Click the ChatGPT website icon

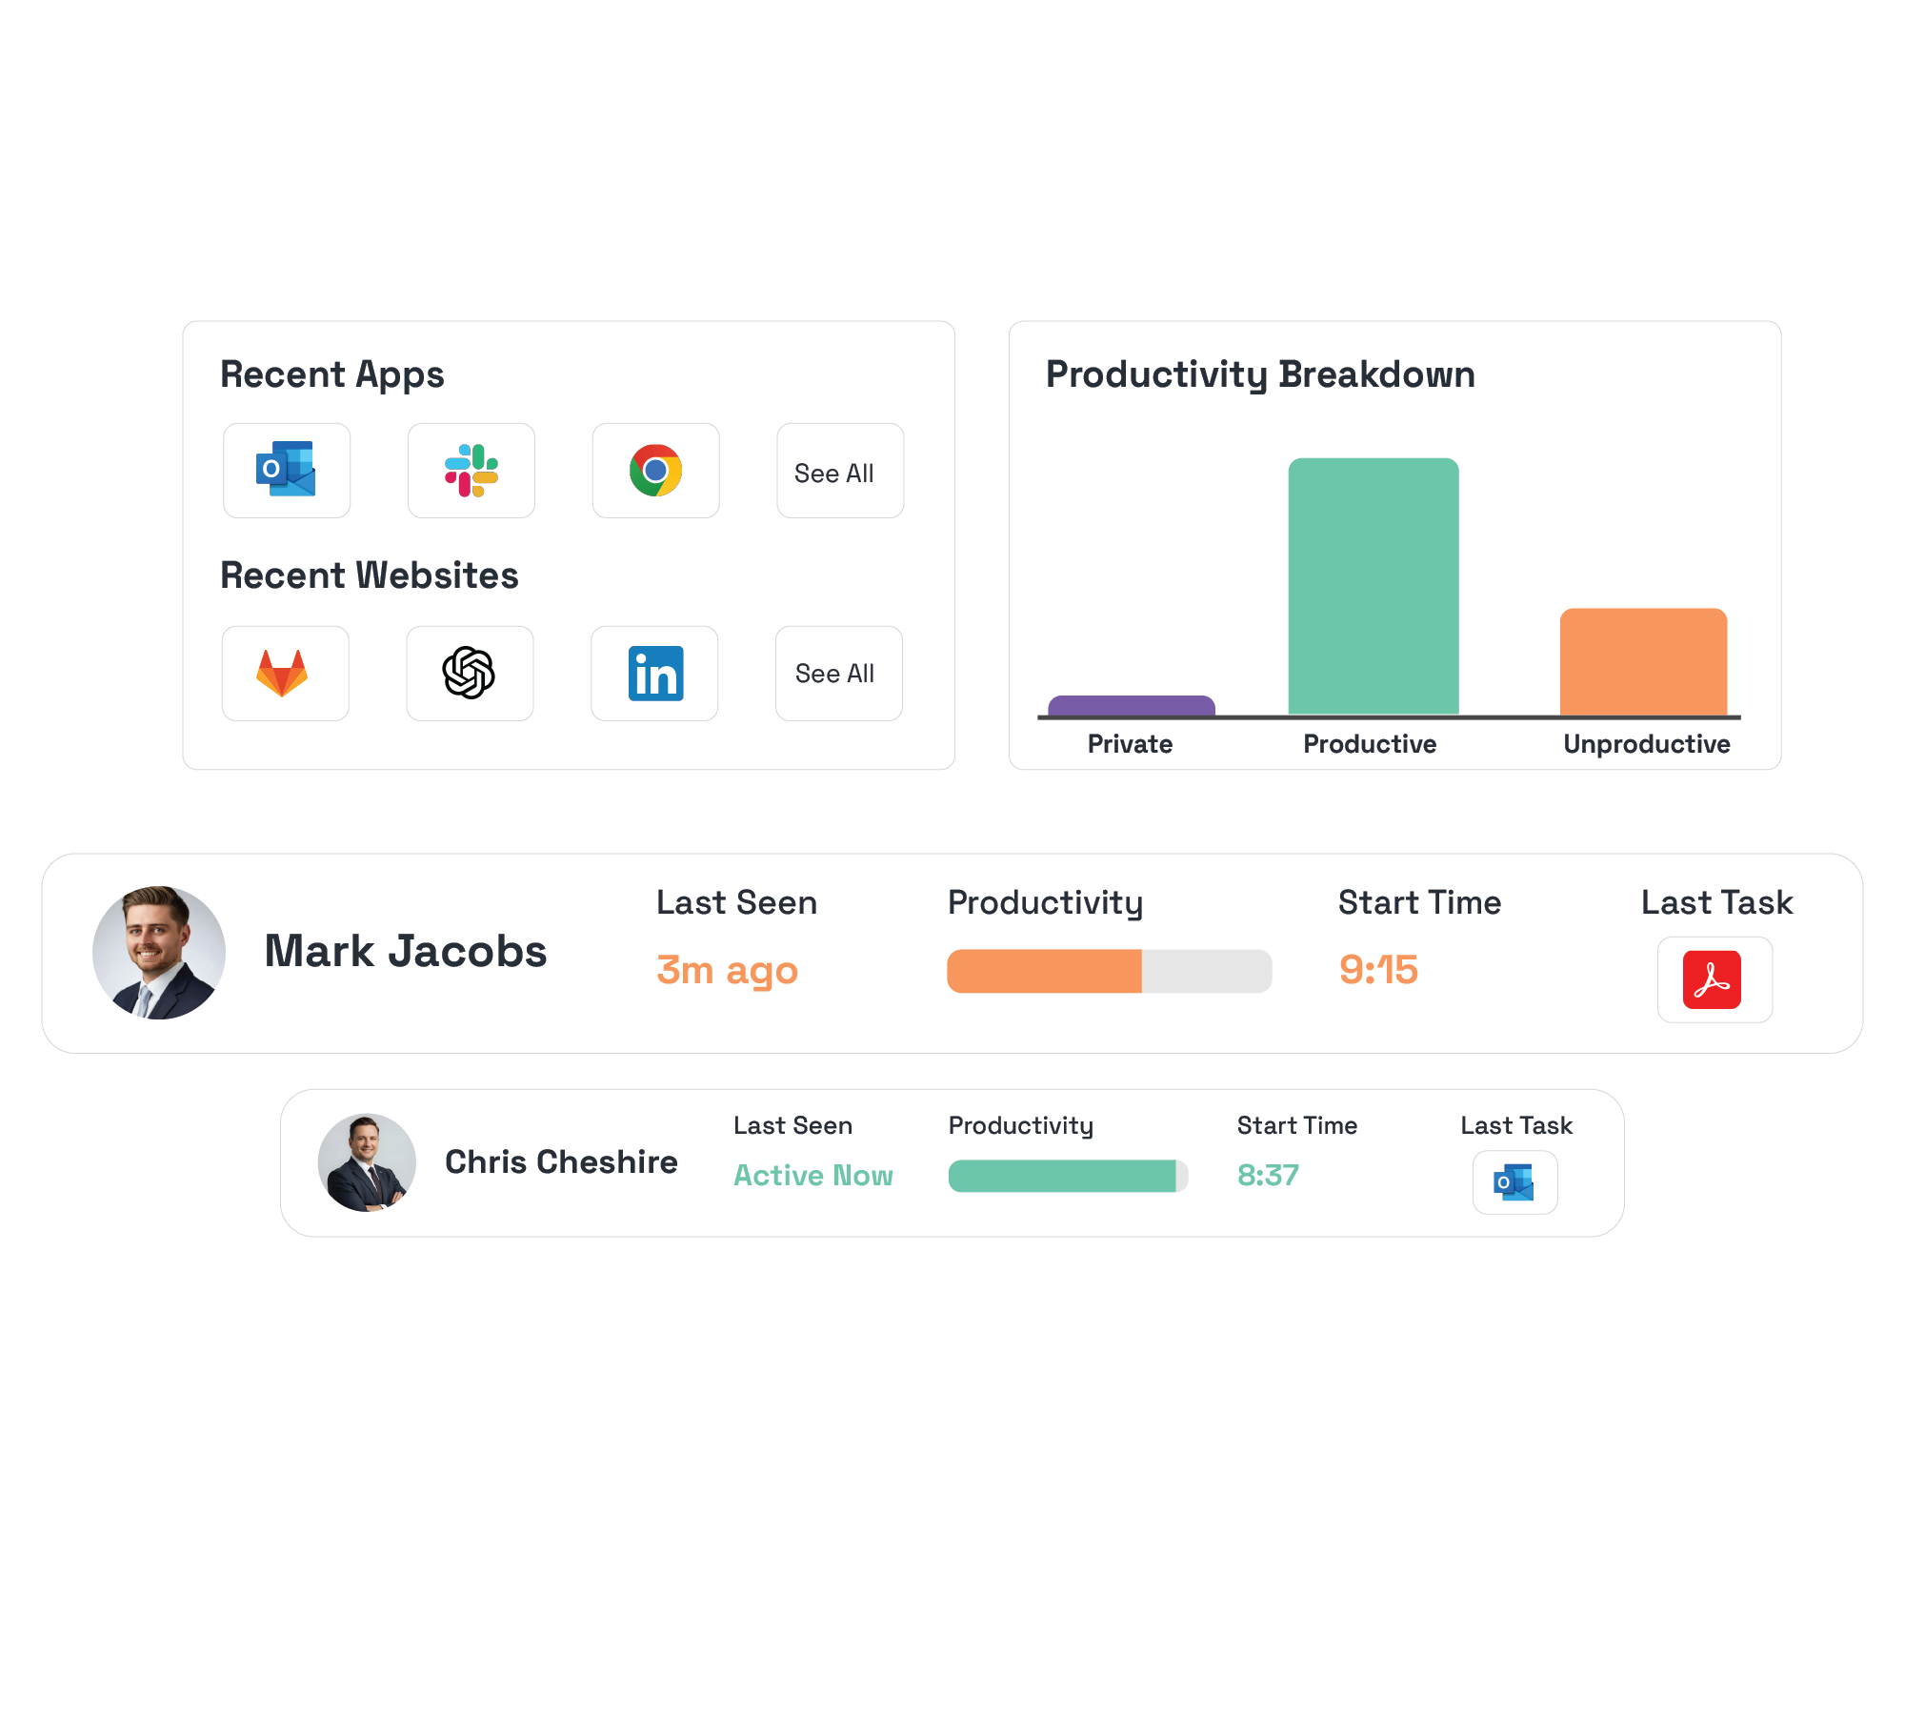[x=469, y=673]
